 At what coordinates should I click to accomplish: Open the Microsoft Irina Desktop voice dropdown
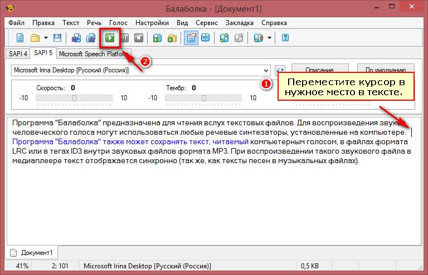tap(141, 70)
